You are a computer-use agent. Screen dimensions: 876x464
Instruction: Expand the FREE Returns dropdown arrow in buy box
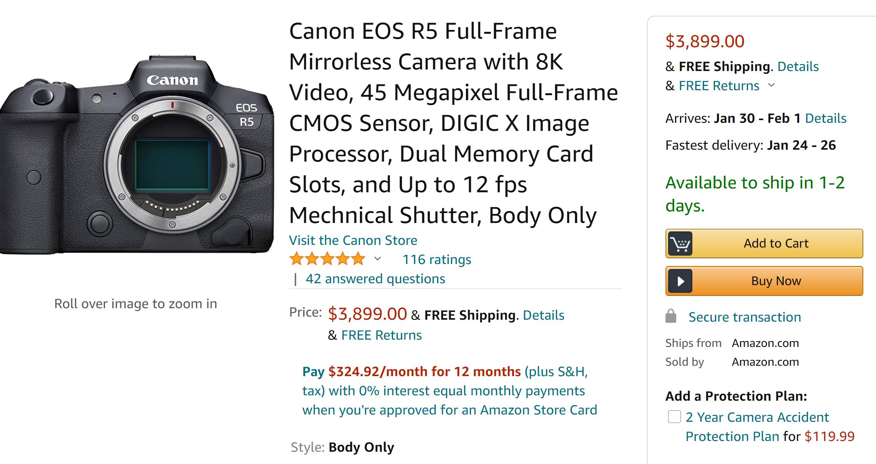click(x=771, y=86)
